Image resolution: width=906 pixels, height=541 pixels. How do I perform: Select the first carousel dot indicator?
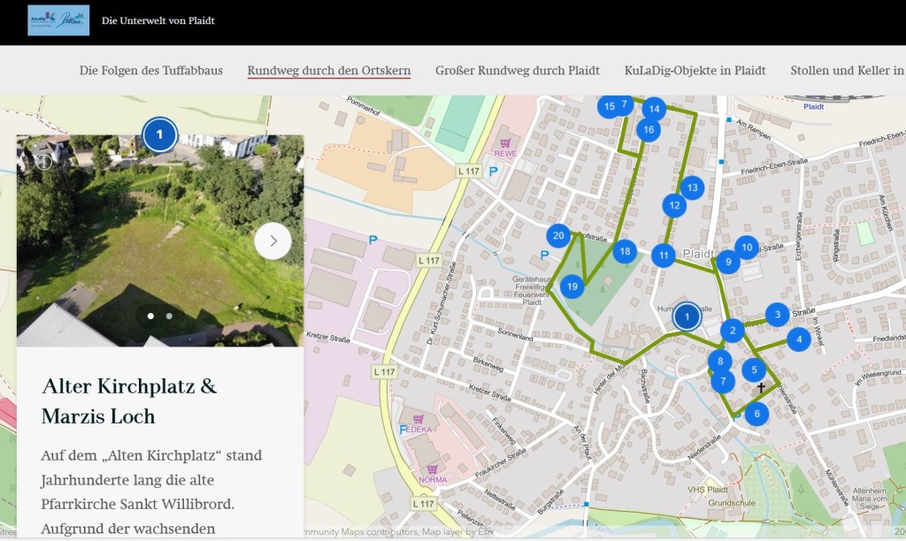click(150, 316)
